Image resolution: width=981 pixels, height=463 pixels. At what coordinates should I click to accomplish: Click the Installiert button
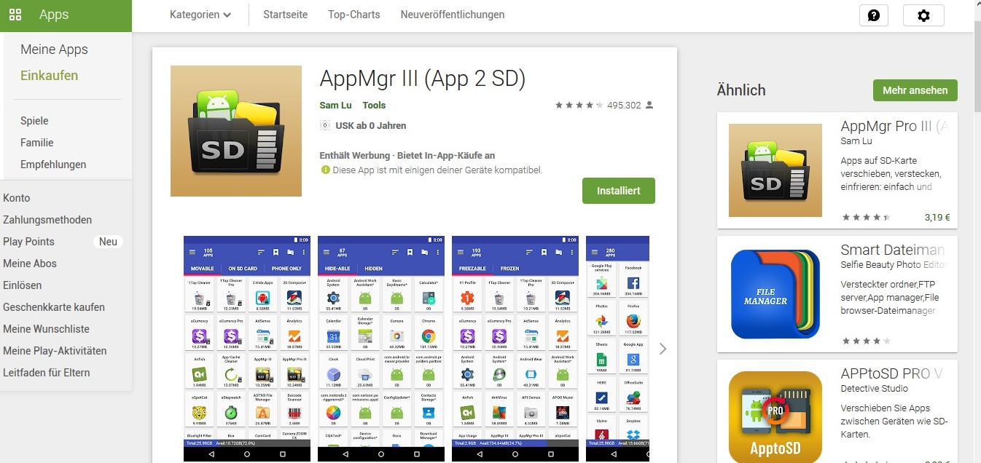[619, 191]
